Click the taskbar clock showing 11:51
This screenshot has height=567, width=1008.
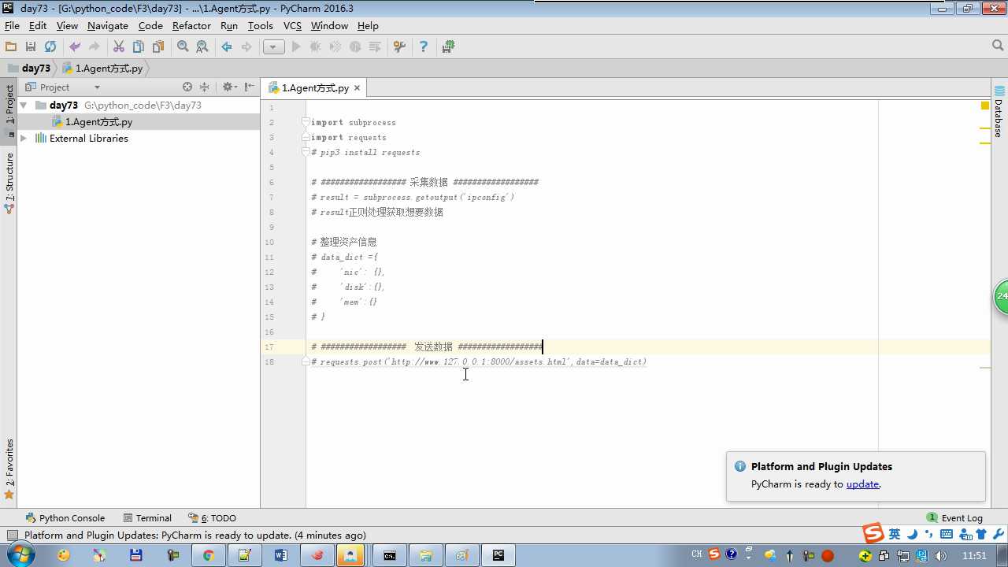(x=974, y=555)
